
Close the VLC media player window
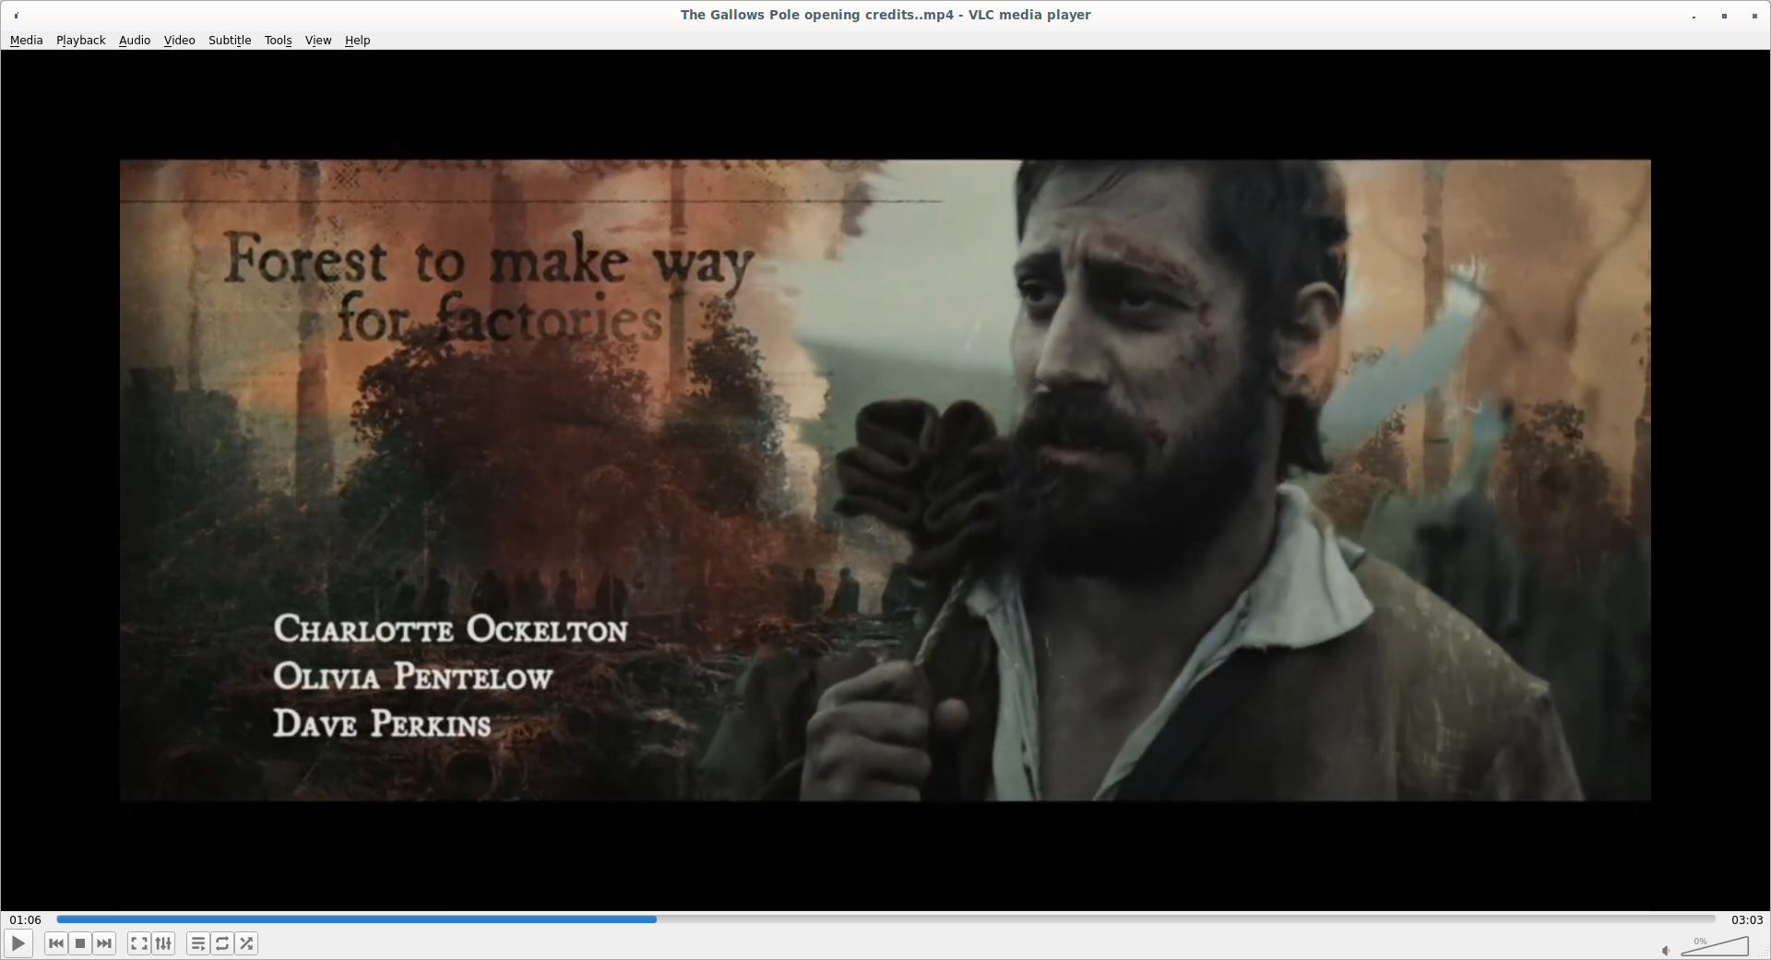1753,16
